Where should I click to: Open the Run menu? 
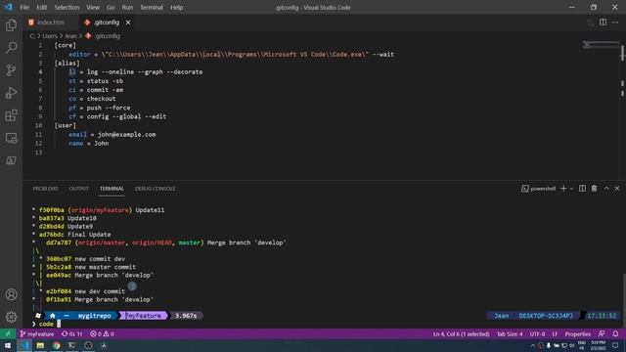pyautogui.click(x=127, y=7)
